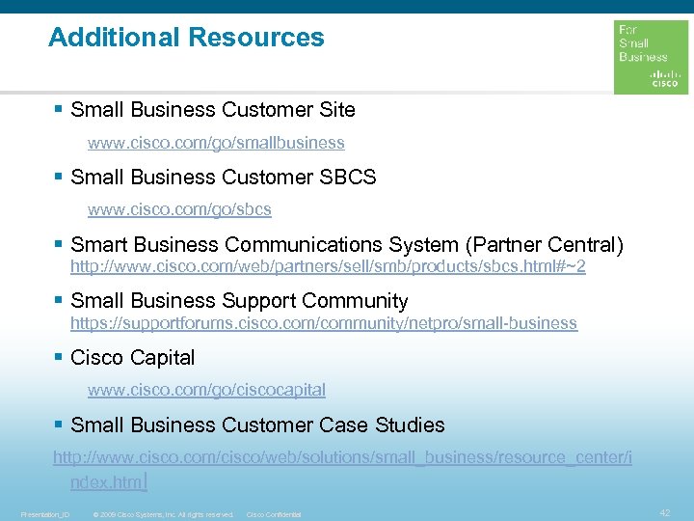
Task: Click Smart Business Communications System heading
Action: coord(347,244)
